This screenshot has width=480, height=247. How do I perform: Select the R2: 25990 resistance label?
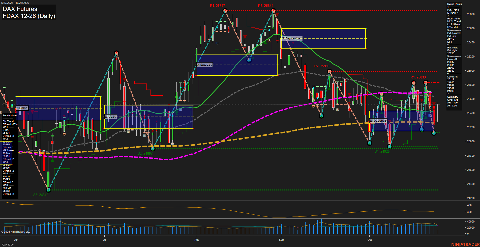(x=322, y=66)
